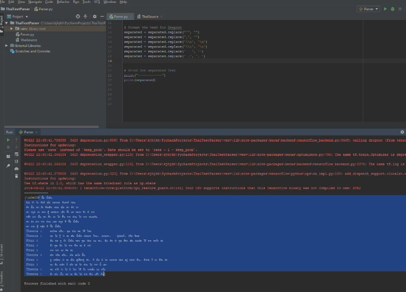
Task: Toggle the Project tool window side button
Action: tap(1, 24)
